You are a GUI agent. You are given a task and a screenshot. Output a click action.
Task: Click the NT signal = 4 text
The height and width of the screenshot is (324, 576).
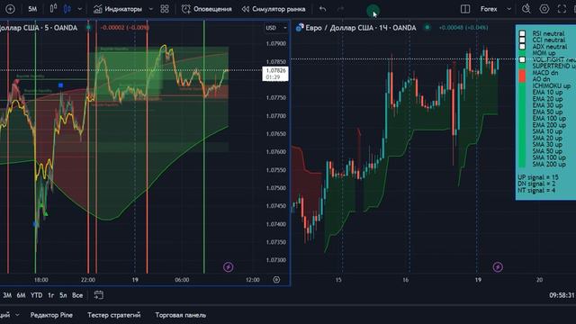click(x=536, y=190)
